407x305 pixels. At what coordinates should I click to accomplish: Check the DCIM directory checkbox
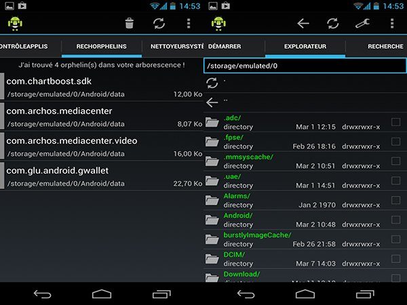pyautogui.click(x=396, y=259)
